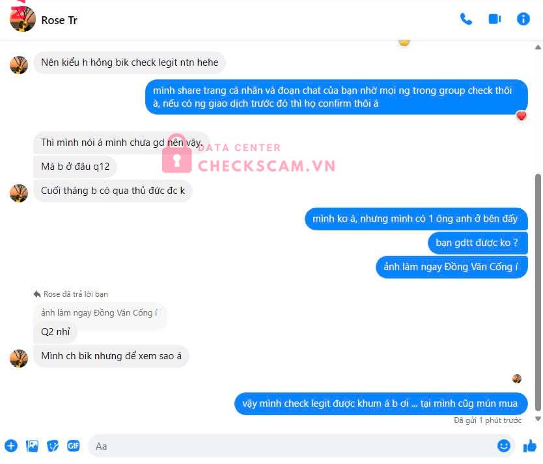Viewport: 543px width, 464px height.
Task: Open the plus more actions menu
Action: (11, 446)
